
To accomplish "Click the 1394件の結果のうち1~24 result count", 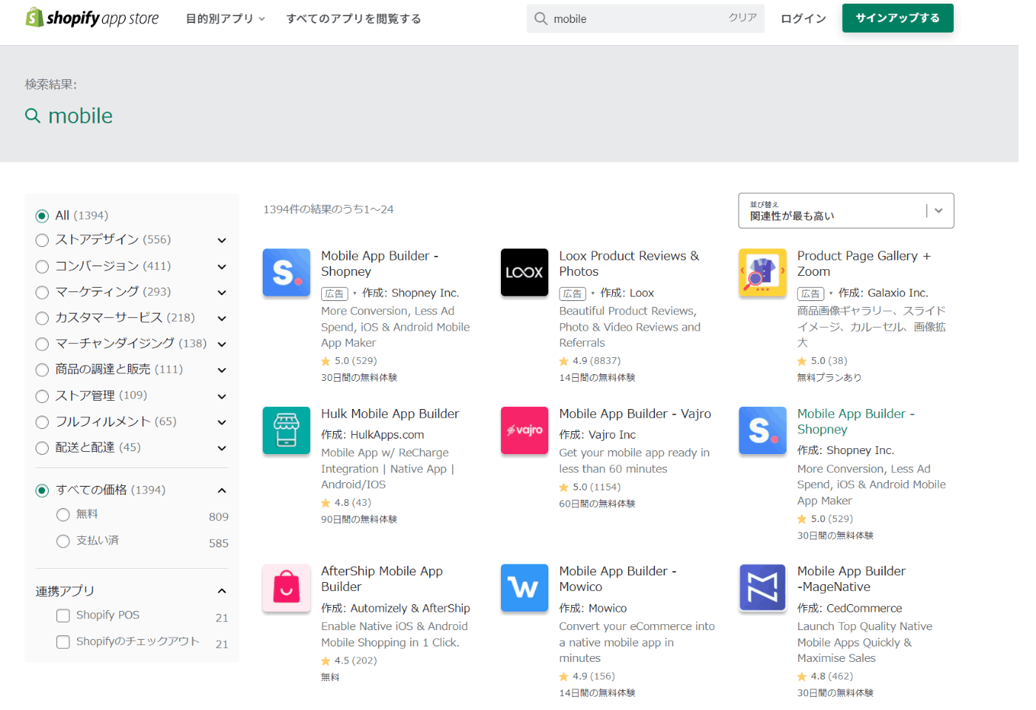I will click(x=329, y=209).
